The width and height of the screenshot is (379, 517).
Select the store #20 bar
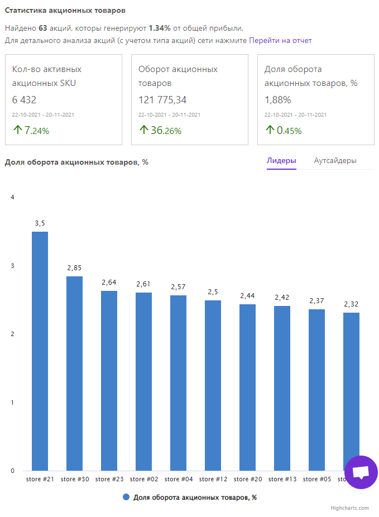(247, 387)
